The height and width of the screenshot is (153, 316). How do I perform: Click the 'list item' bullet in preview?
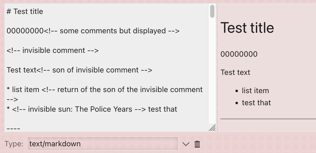255,91
